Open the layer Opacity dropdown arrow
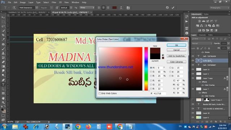The height and width of the screenshot is (130, 231). click(228, 43)
